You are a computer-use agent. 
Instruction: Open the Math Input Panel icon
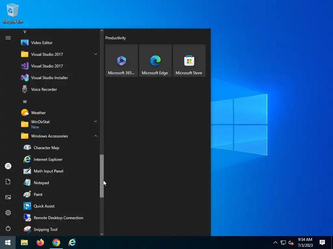27,171
